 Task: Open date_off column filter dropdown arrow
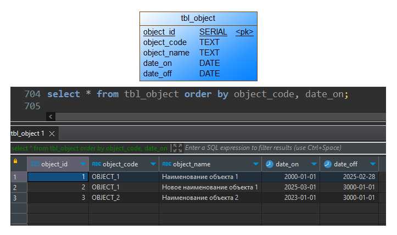(373, 164)
